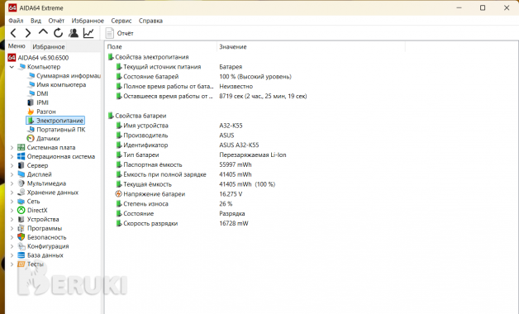Click the Тесты tree icon
Screen dimensions: 519x314
pos(21,264)
